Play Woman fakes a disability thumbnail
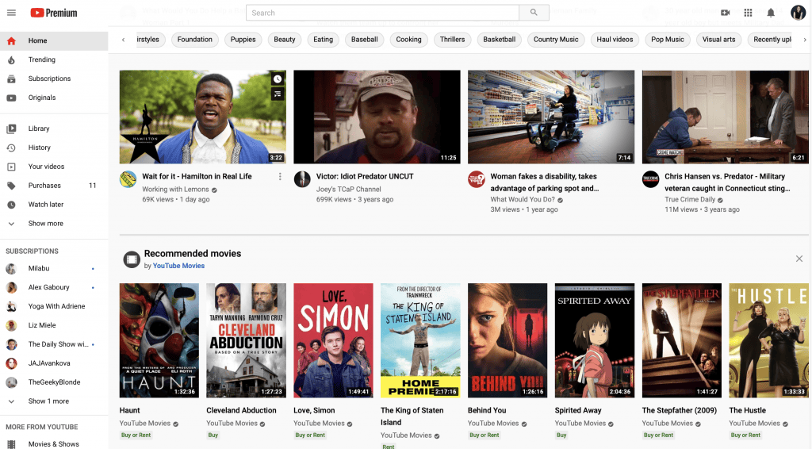 coord(551,117)
